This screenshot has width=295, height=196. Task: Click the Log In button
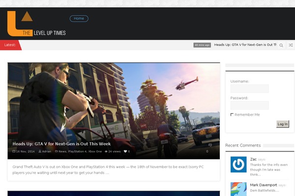(x=283, y=124)
